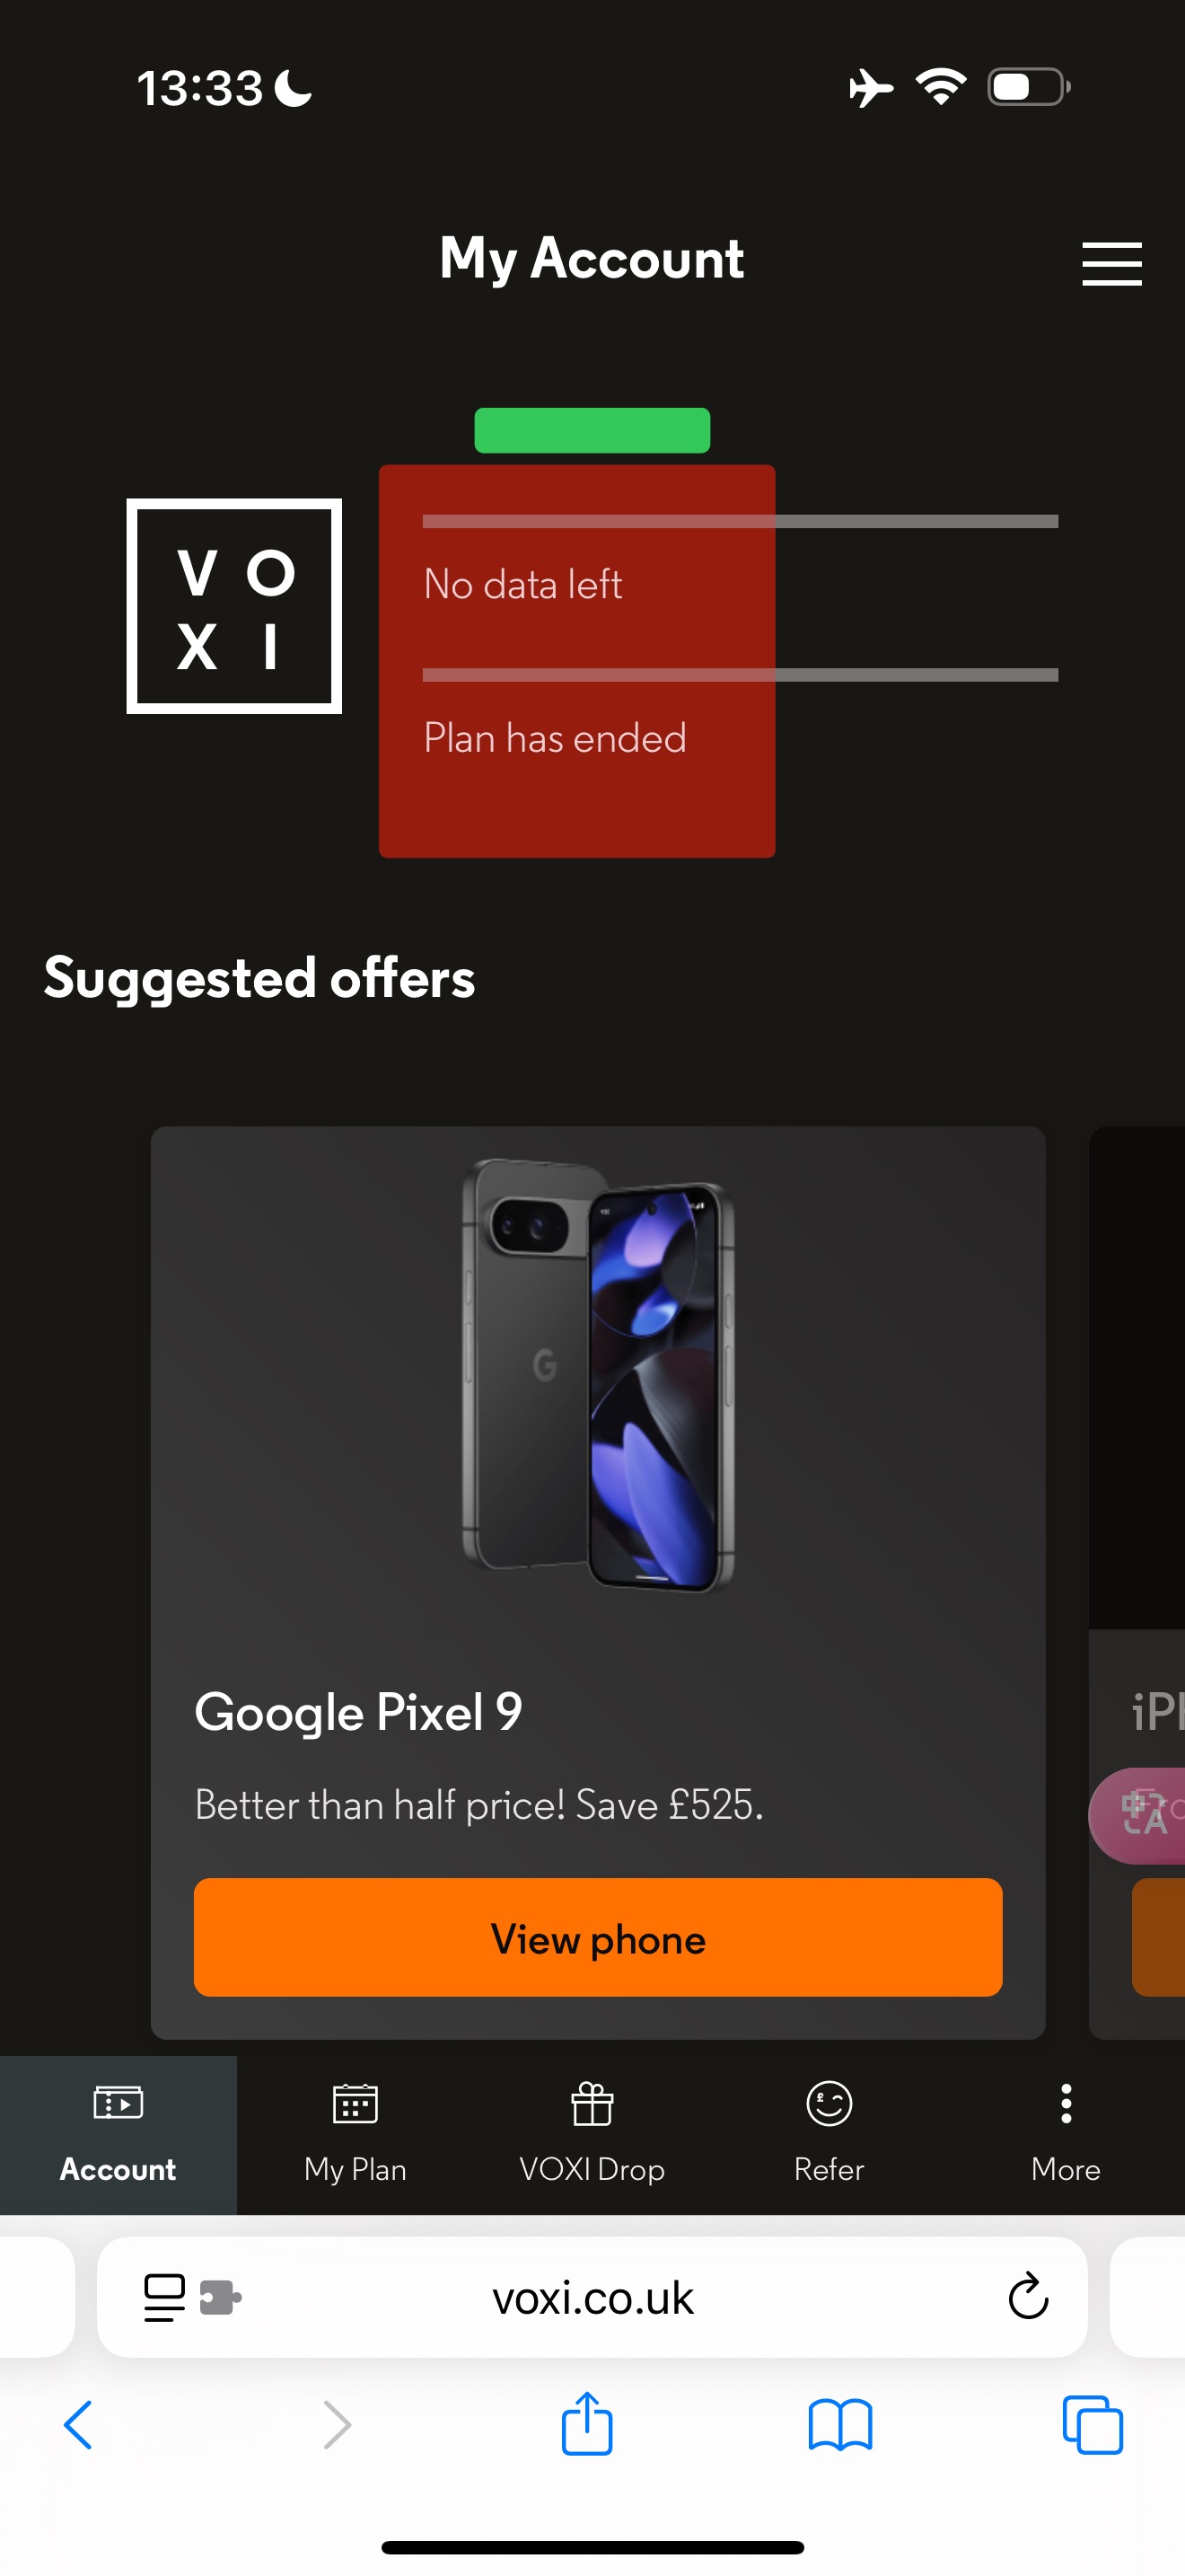This screenshot has height=2576, width=1185.
Task: Go to the Refer tab
Action: click(829, 2135)
